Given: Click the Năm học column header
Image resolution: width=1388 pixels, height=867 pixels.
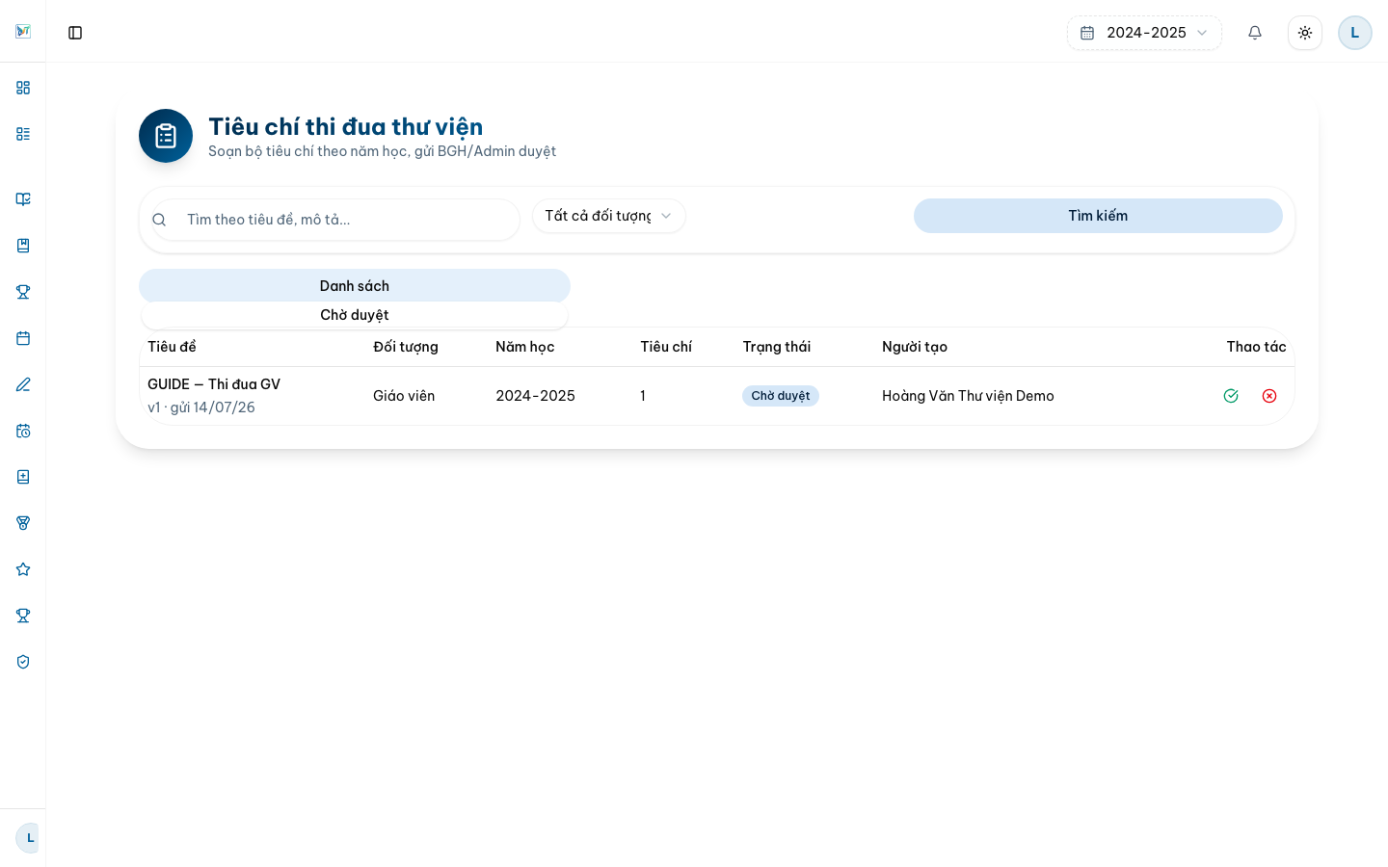Looking at the screenshot, I should click(525, 347).
